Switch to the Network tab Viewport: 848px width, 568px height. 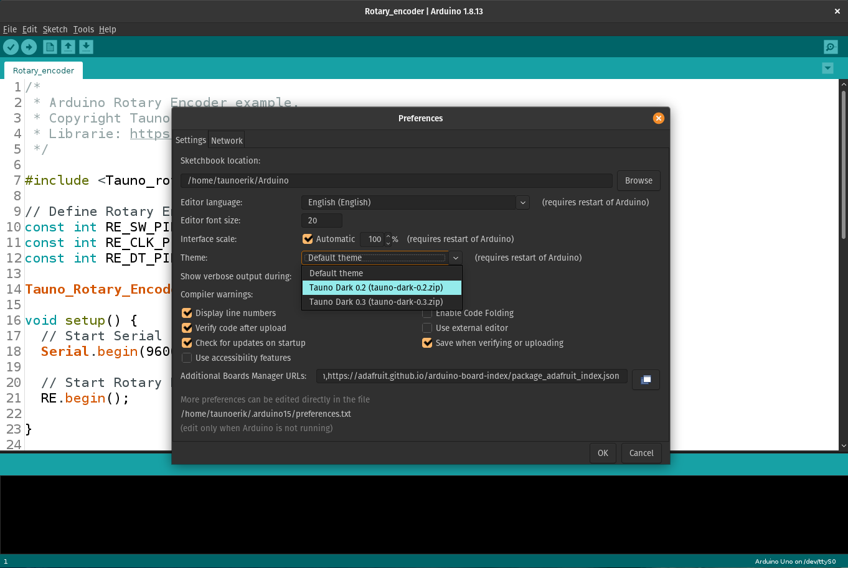(227, 140)
